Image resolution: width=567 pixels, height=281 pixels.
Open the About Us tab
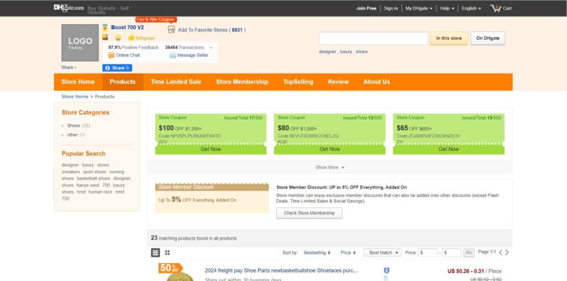pos(377,82)
